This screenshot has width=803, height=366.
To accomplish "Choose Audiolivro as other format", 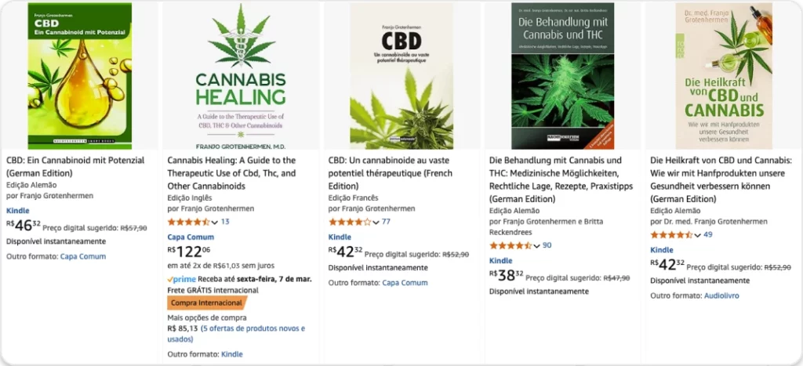I will pos(721,295).
